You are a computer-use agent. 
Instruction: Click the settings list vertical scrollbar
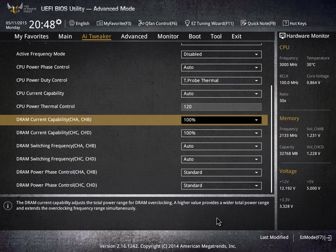272,139
